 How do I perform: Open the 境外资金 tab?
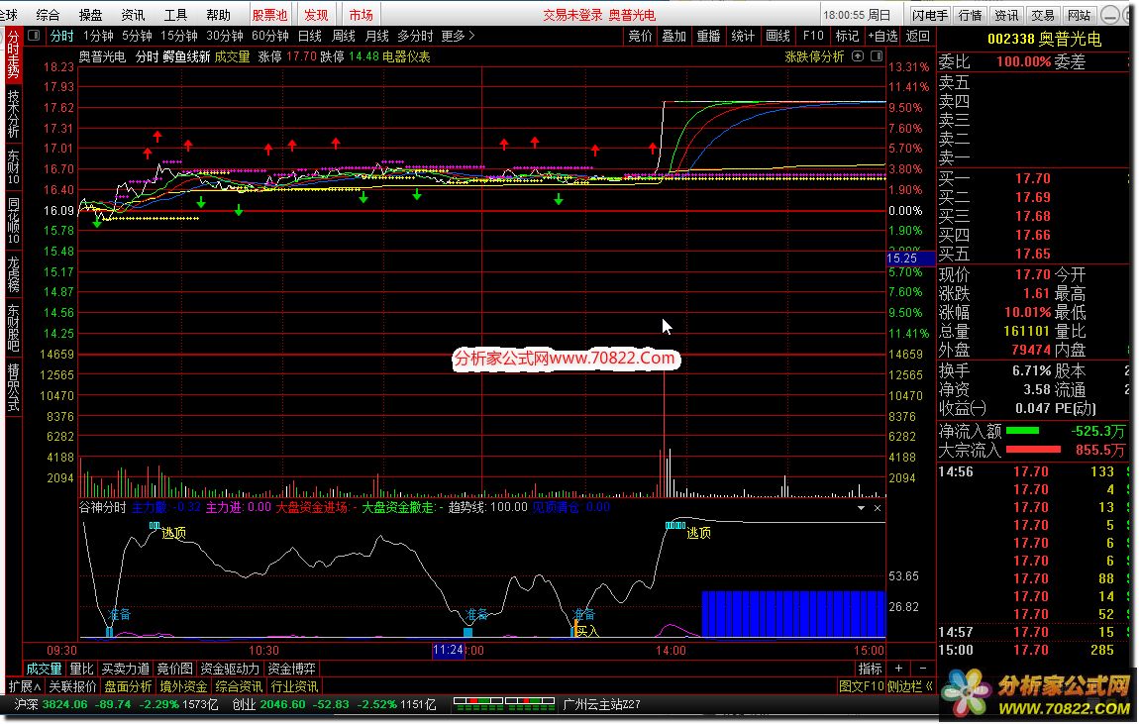pyautogui.click(x=184, y=687)
